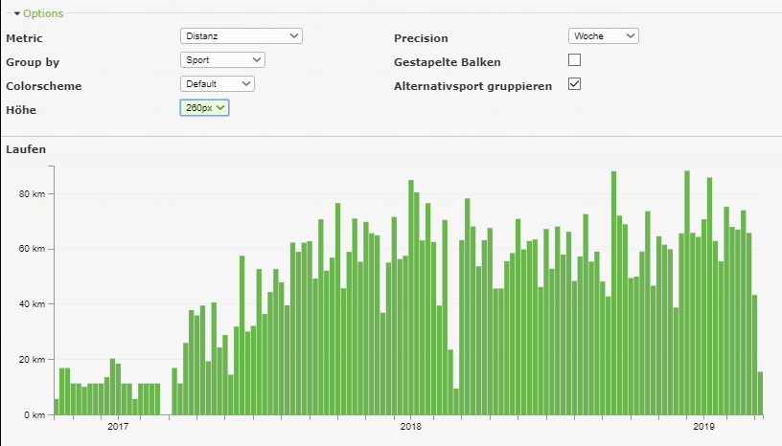
Task: Click the 40 km y-axis label
Action: pyautogui.click(x=33, y=304)
